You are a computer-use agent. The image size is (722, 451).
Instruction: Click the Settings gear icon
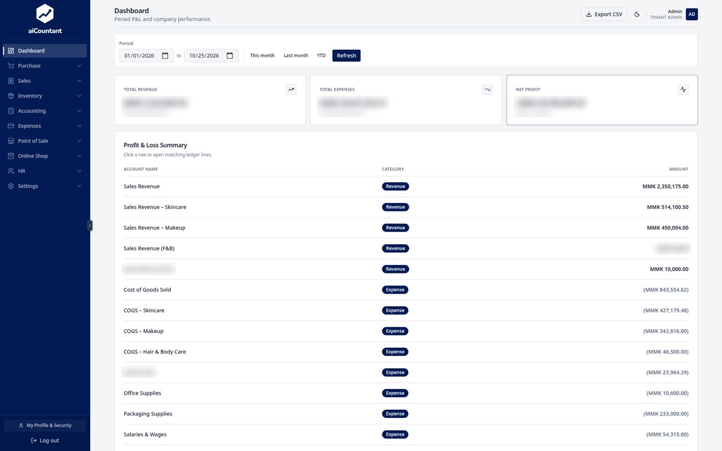click(x=11, y=186)
